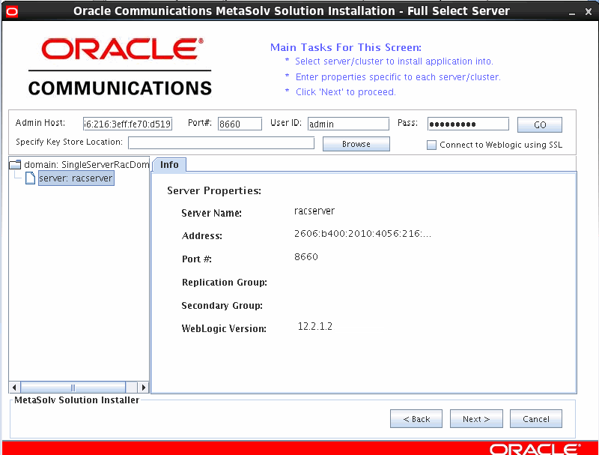Focus the Pass password field
The height and width of the screenshot is (455, 599).
(468, 124)
